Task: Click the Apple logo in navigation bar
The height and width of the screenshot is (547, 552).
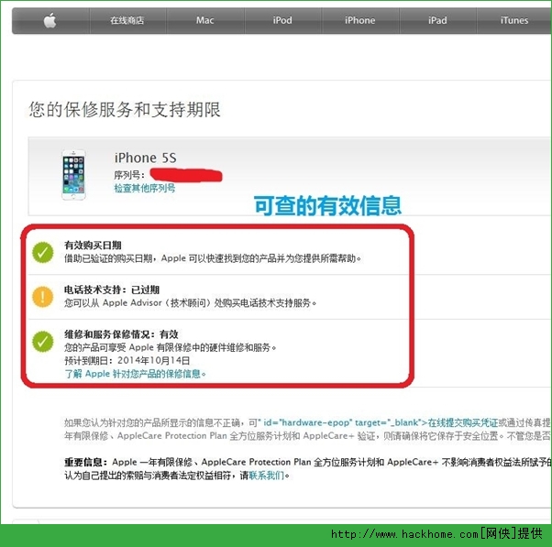Action: point(50,20)
